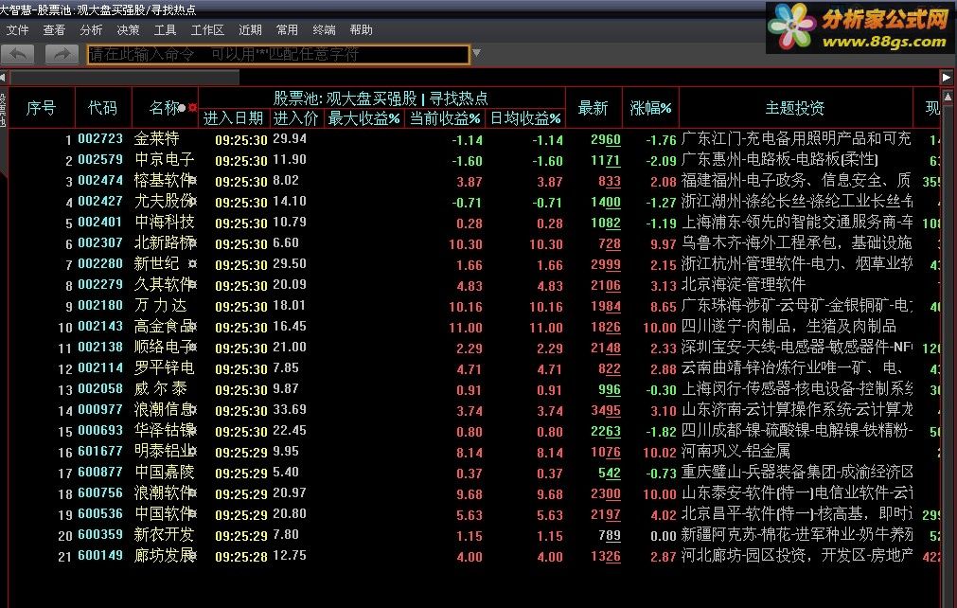Click the 10.02 change value for 明泰铝业
Image resolution: width=957 pixels, height=608 pixels.
(660, 453)
